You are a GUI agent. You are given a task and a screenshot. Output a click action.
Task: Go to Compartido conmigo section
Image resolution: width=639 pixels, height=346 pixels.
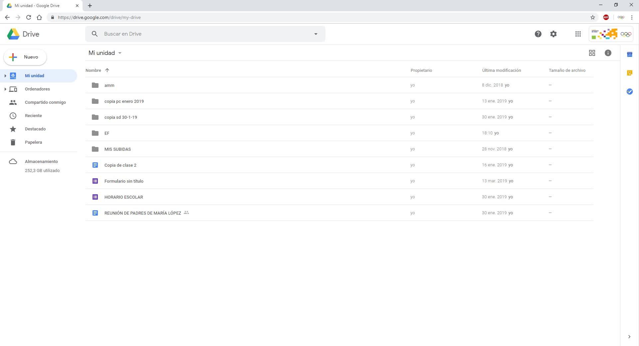click(45, 102)
